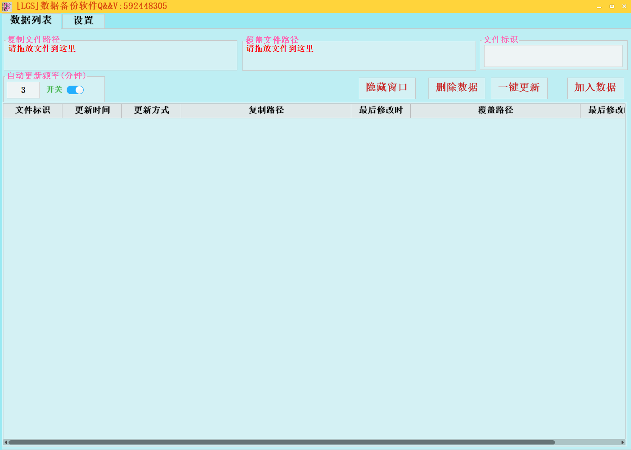Click the 覆盖路径 column header
Screen dimensions: 631x450
pos(496,110)
